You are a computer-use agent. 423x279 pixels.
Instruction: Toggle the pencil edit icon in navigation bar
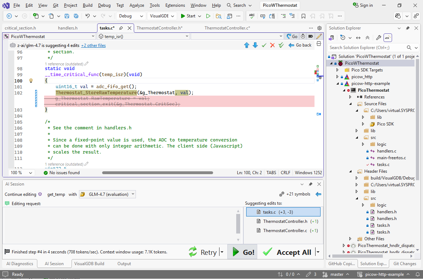pyautogui.click(x=319, y=36)
